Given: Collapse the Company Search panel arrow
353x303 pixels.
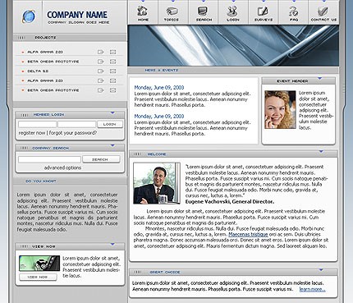Looking at the screenshot, I should (112, 146).
